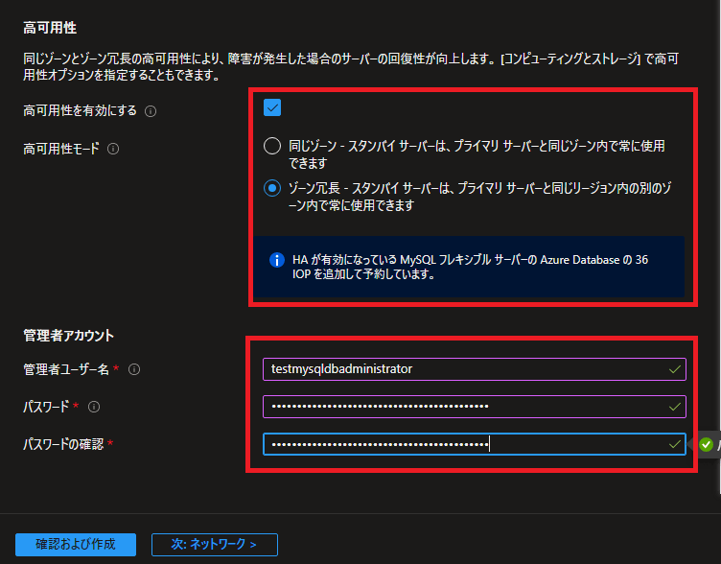The image size is (721, 564).
Task: Click info icon next to 管理者ユーザー名
Action: 133,369
